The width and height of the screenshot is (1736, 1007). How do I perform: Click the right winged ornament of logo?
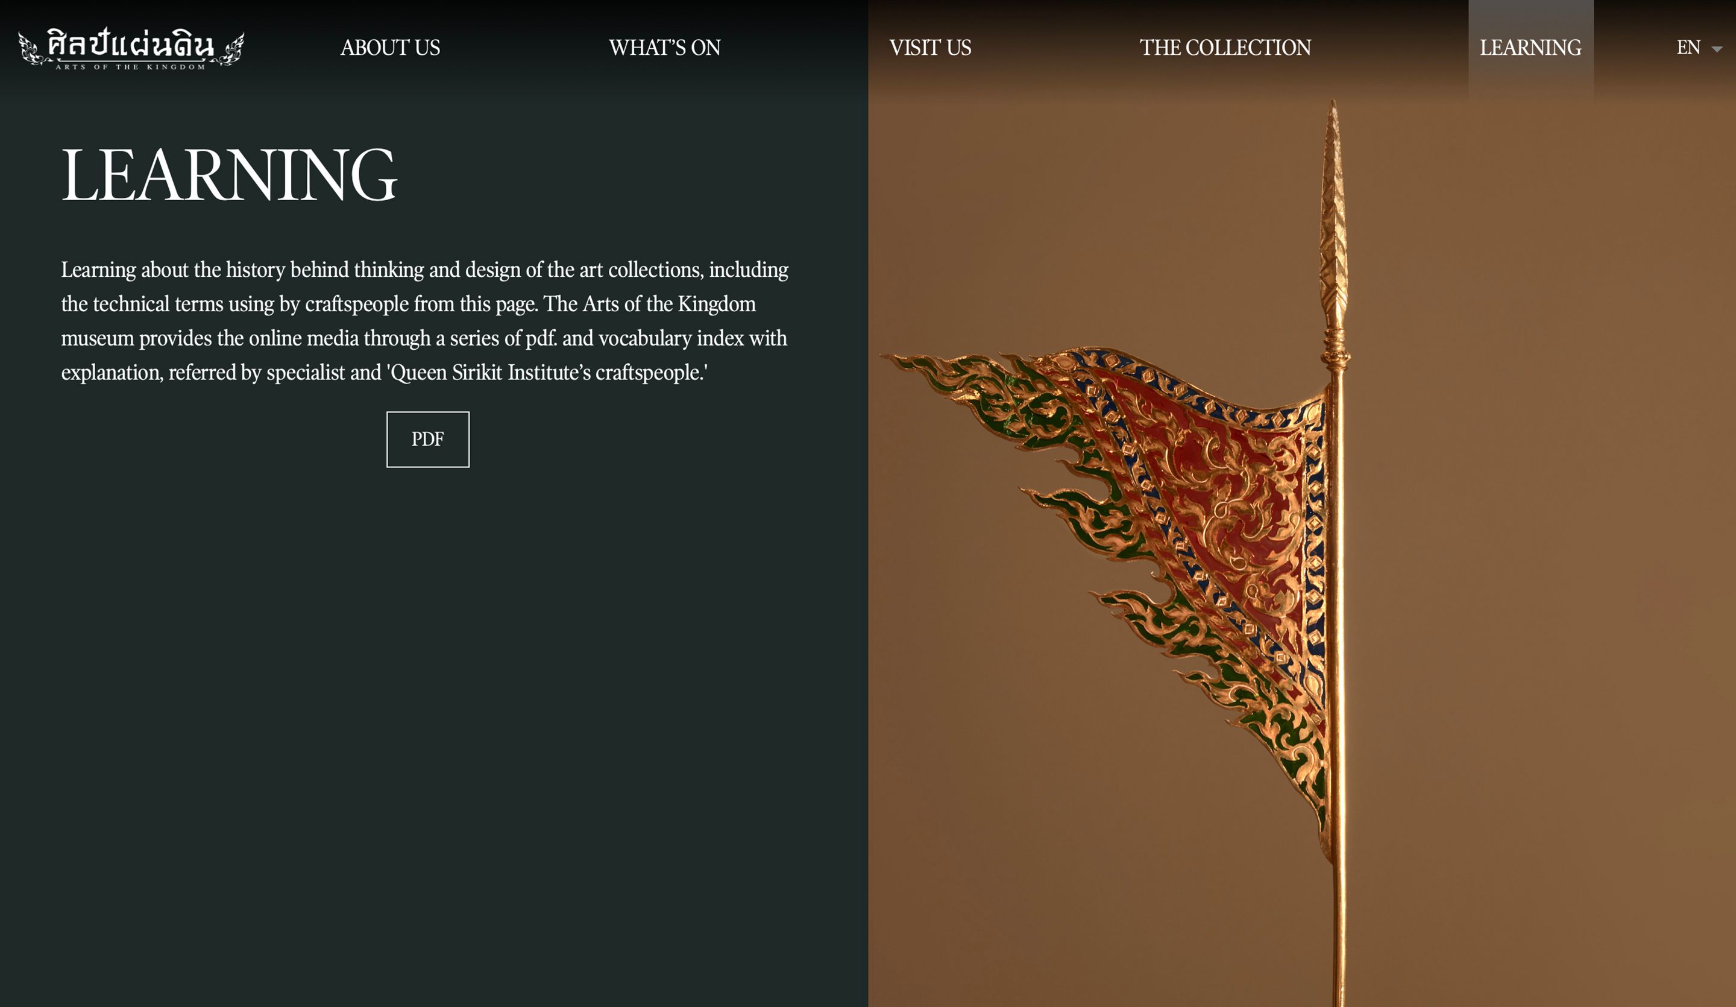(x=230, y=48)
